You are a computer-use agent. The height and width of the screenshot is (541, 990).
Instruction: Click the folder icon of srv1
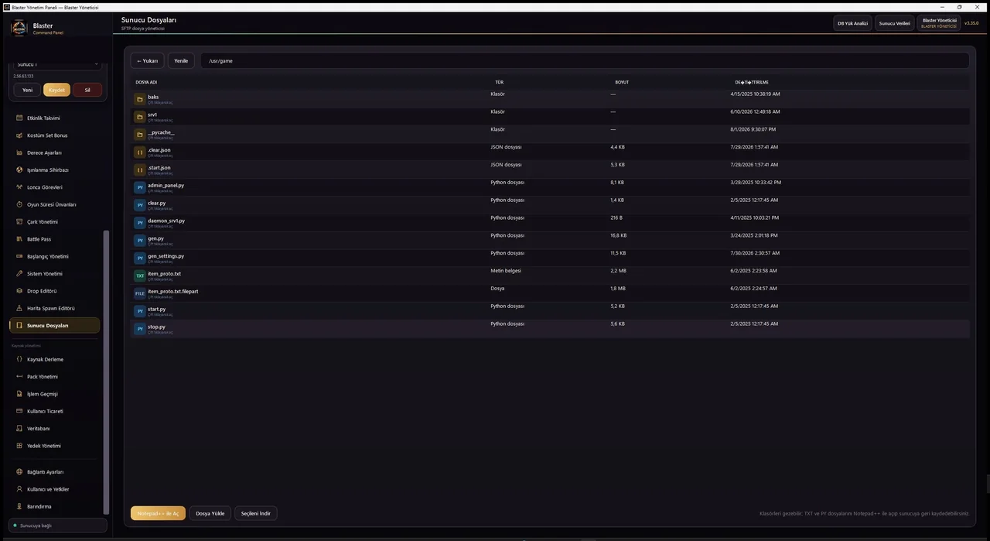140,117
